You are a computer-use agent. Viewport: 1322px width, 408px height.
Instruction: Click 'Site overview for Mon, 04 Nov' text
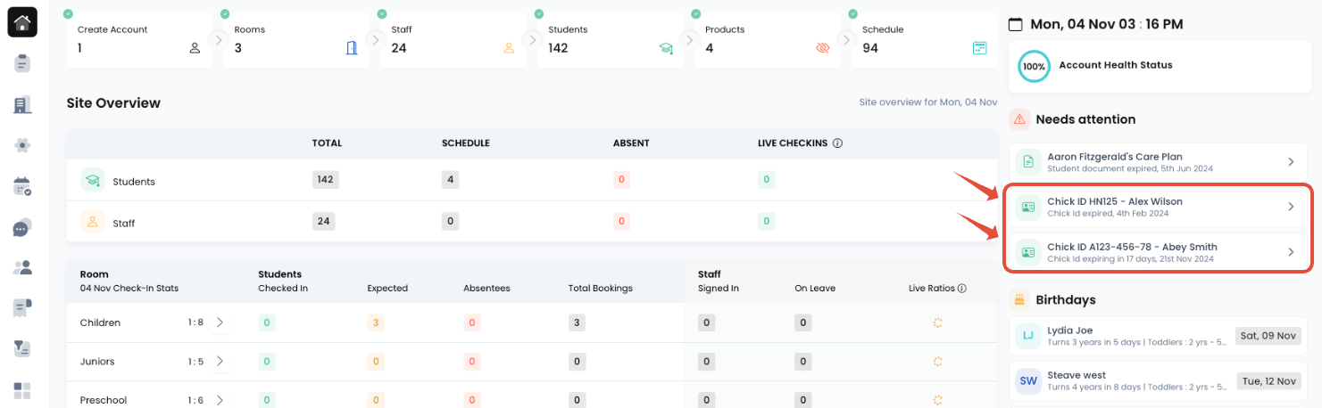pos(928,102)
